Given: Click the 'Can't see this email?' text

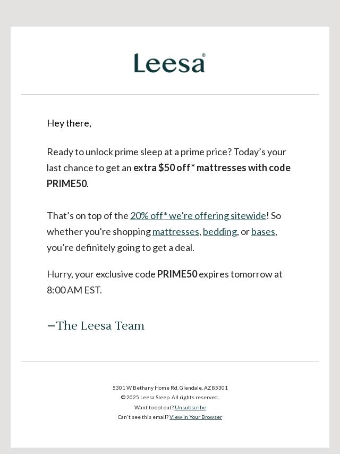Looking at the screenshot, I should pyautogui.click(x=143, y=417).
